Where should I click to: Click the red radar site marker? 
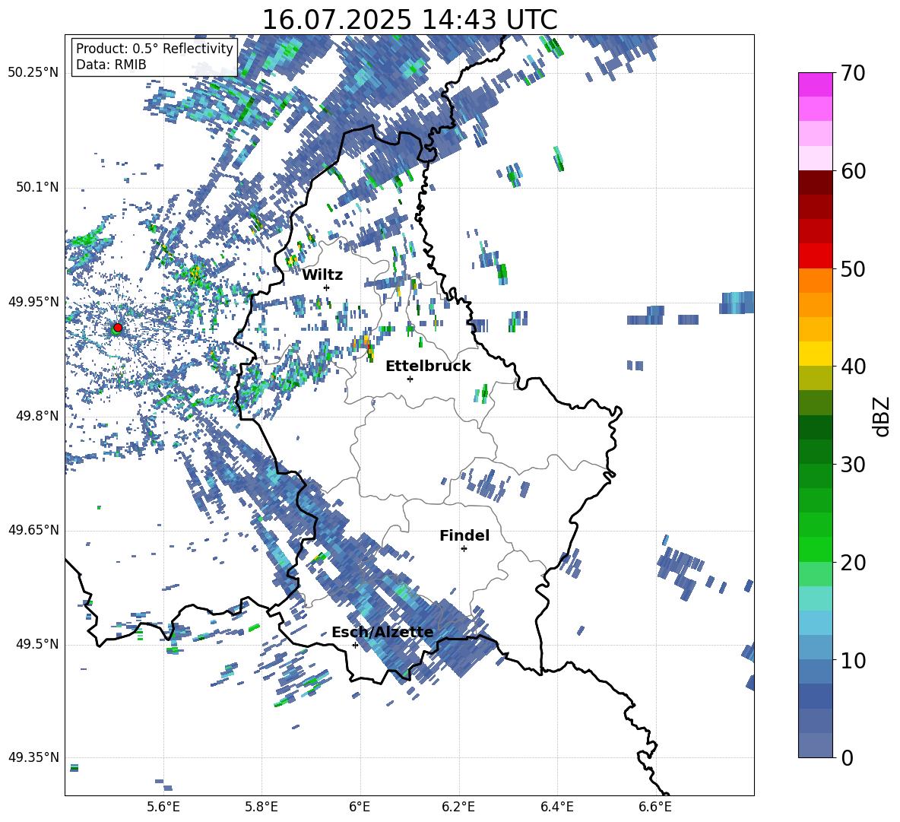point(118,328)
